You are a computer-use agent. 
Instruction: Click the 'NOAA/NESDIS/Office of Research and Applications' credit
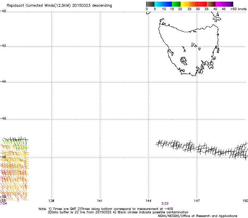coord(197,216)
